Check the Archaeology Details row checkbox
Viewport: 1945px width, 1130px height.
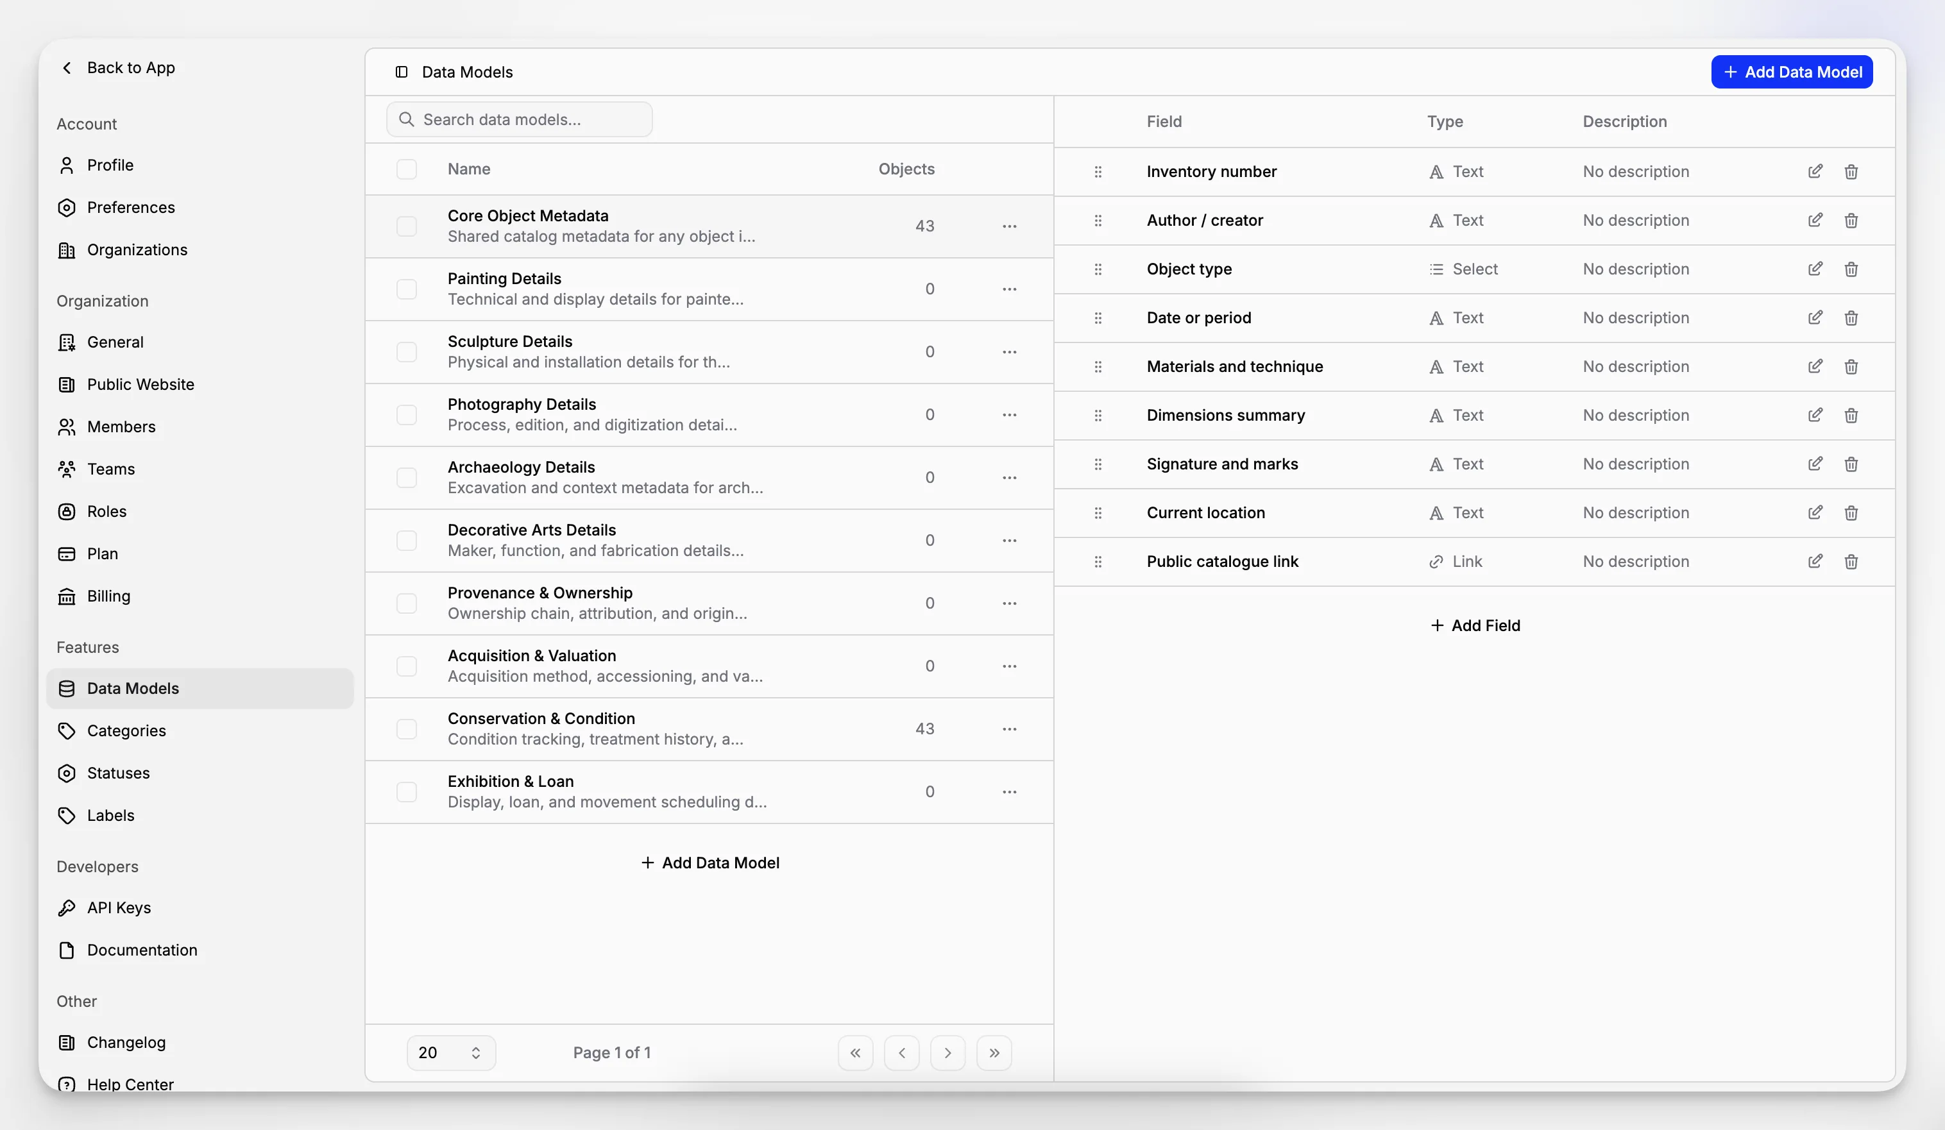pyautogui.click(x=407, y=478)
